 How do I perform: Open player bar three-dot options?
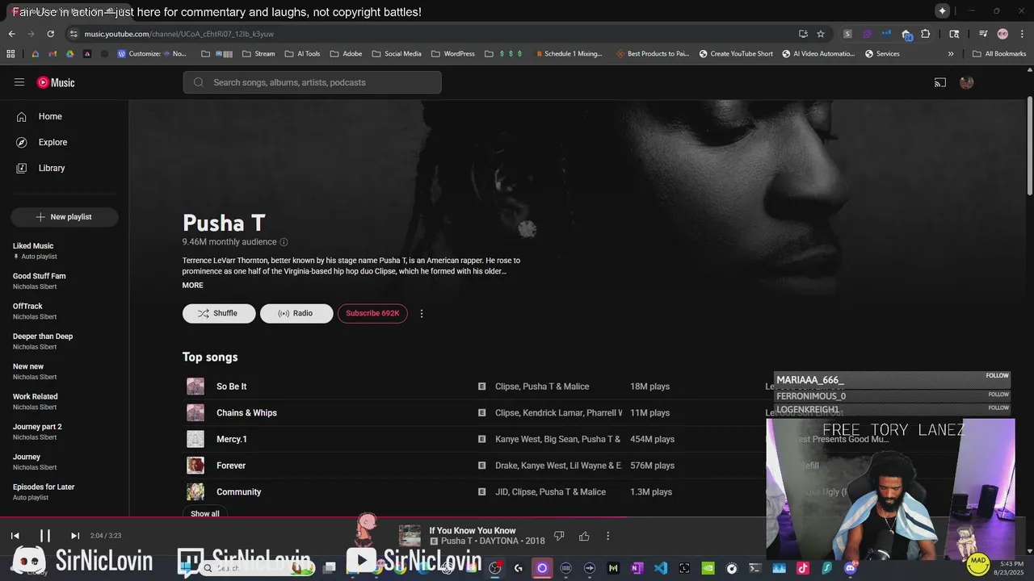(608, 536)
